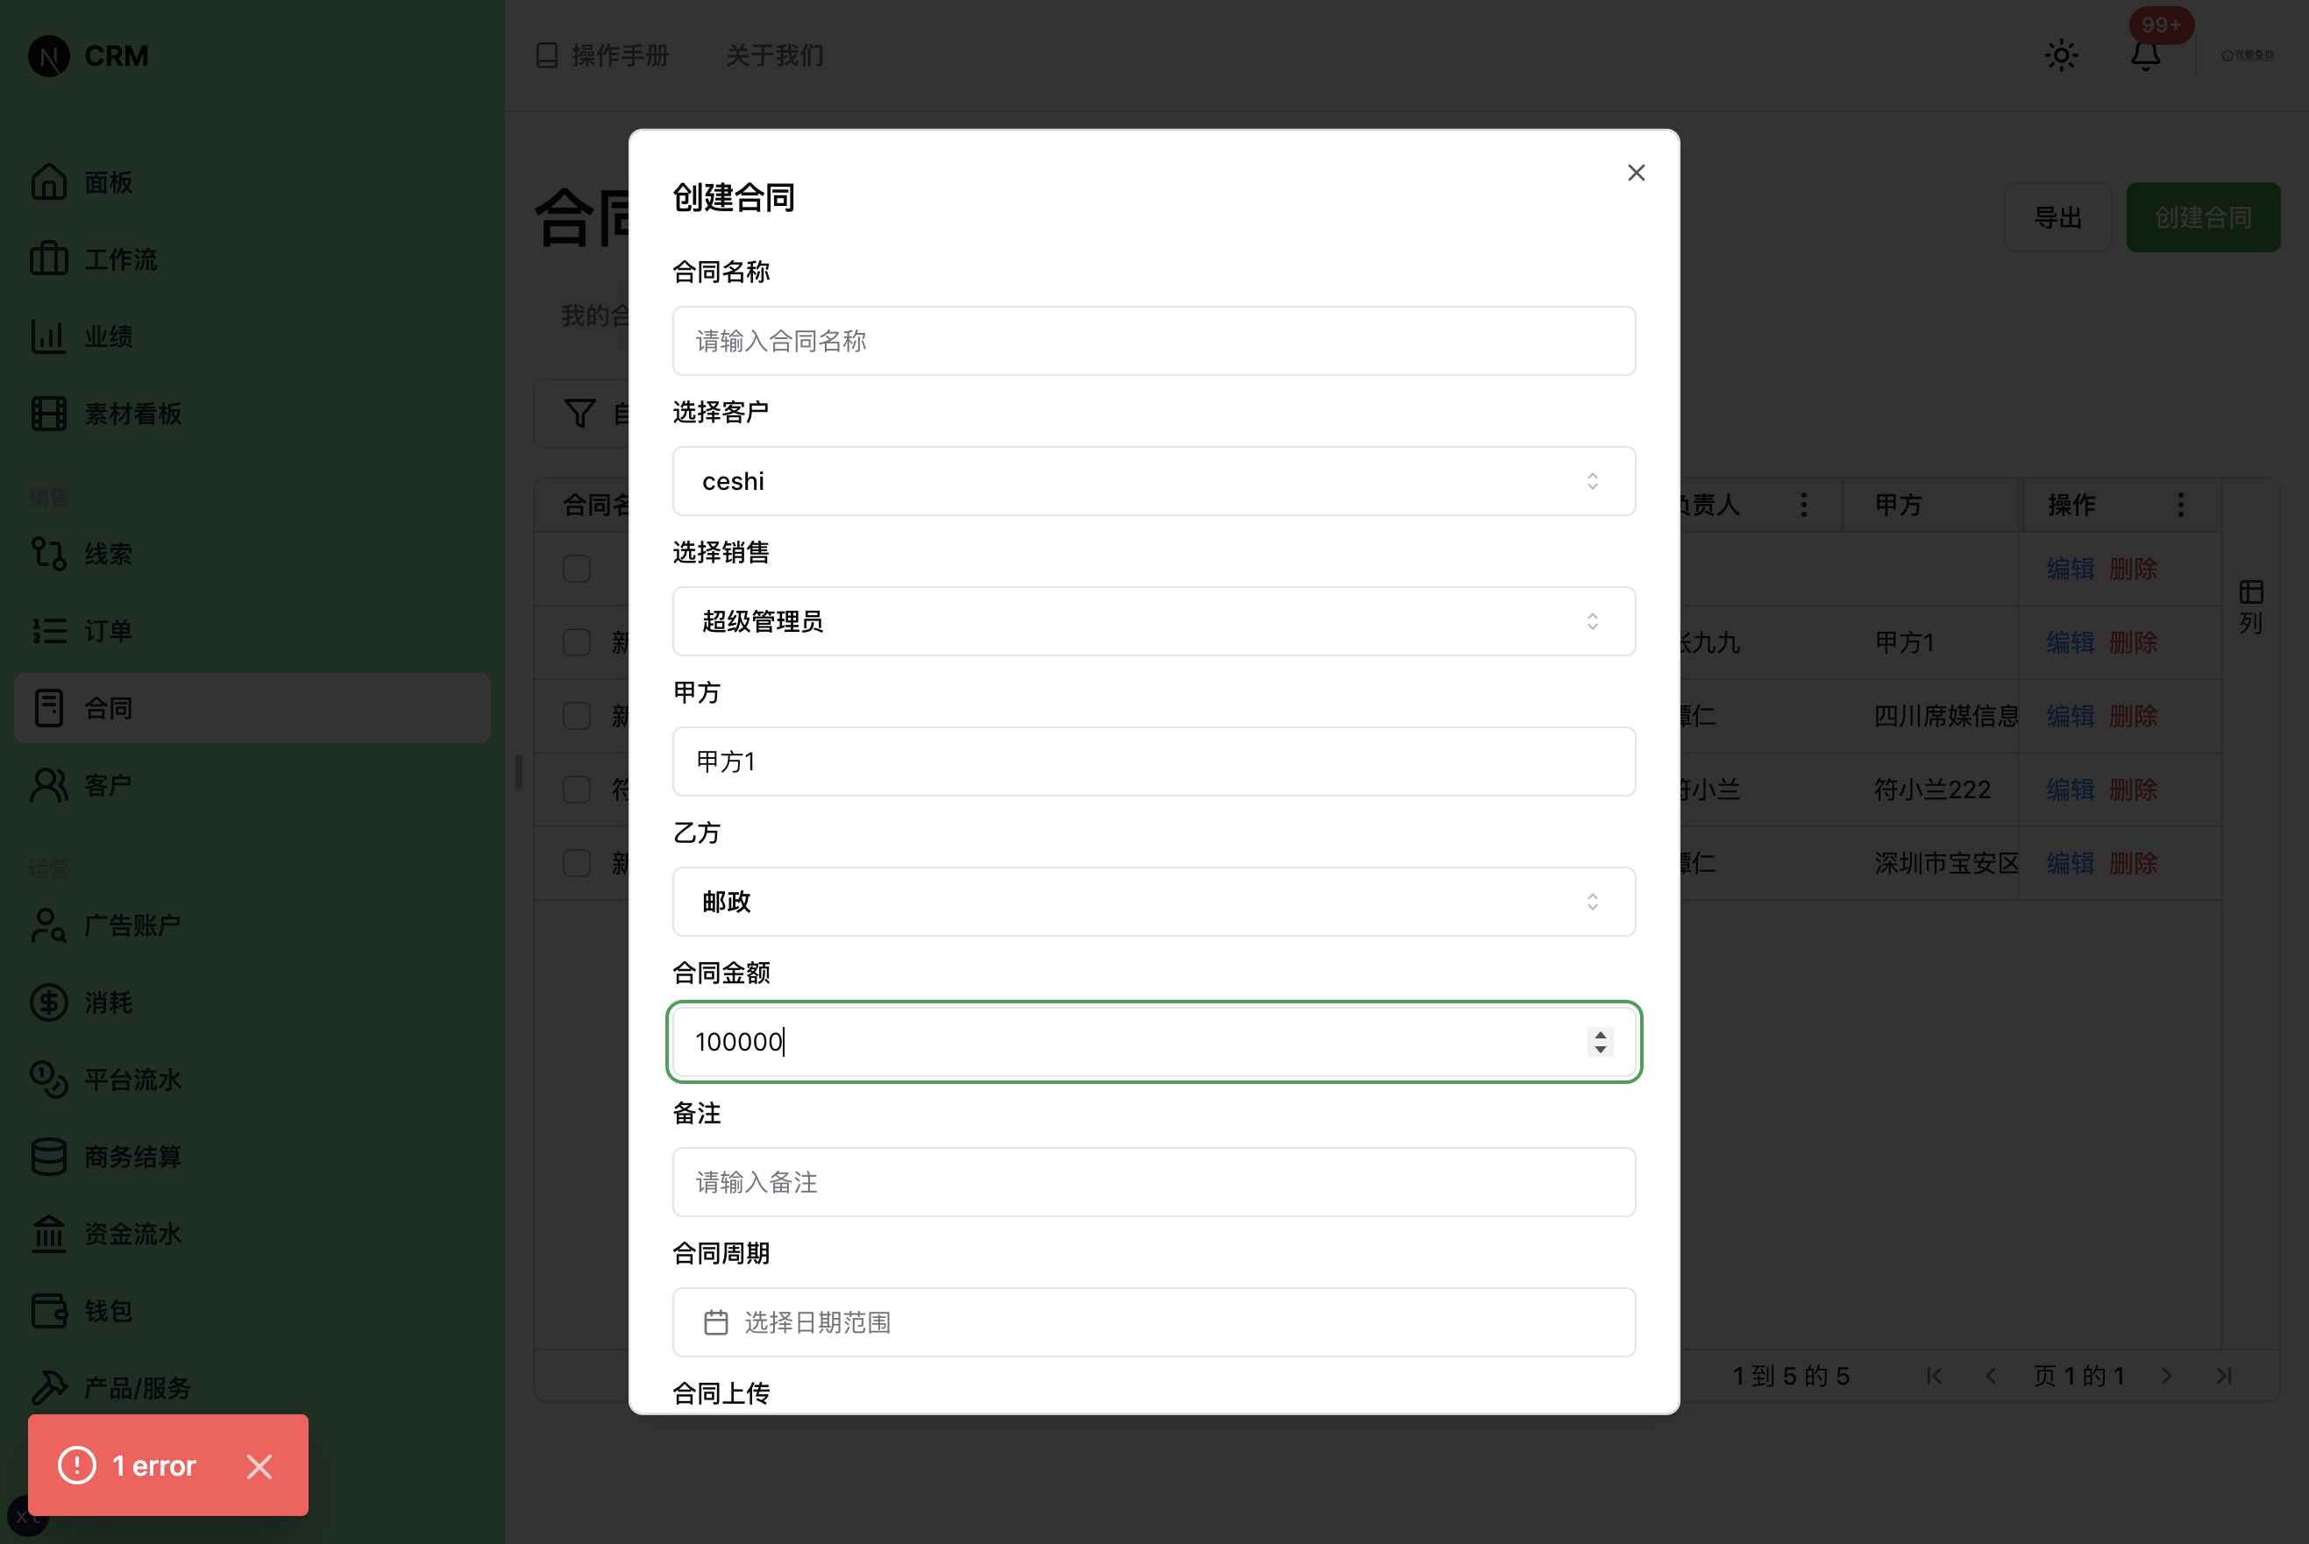Viewport: 2309px width, 1544px height.
Task: Open the 操作 column options menu
Action: (2181, 505)
